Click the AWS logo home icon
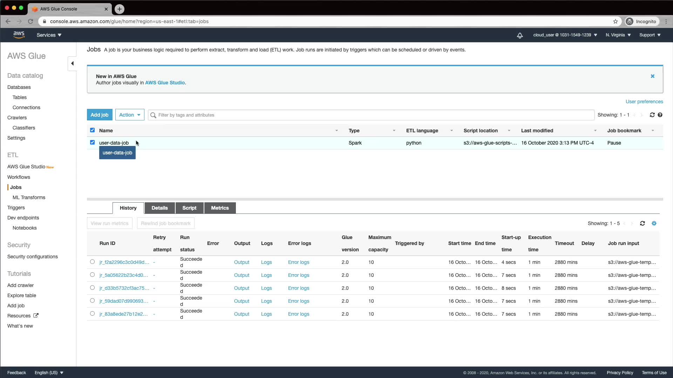Screen dimensions: 673x378 (x=19, y=35)
